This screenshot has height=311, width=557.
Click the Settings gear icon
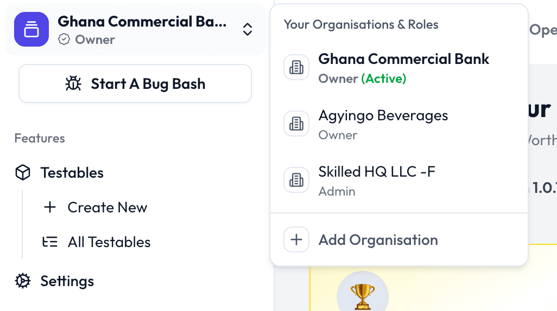(x=22, y=281)
